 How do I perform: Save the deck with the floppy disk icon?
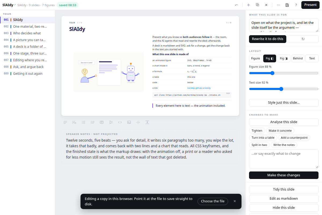pyautogui.click(x=287, y=5)
